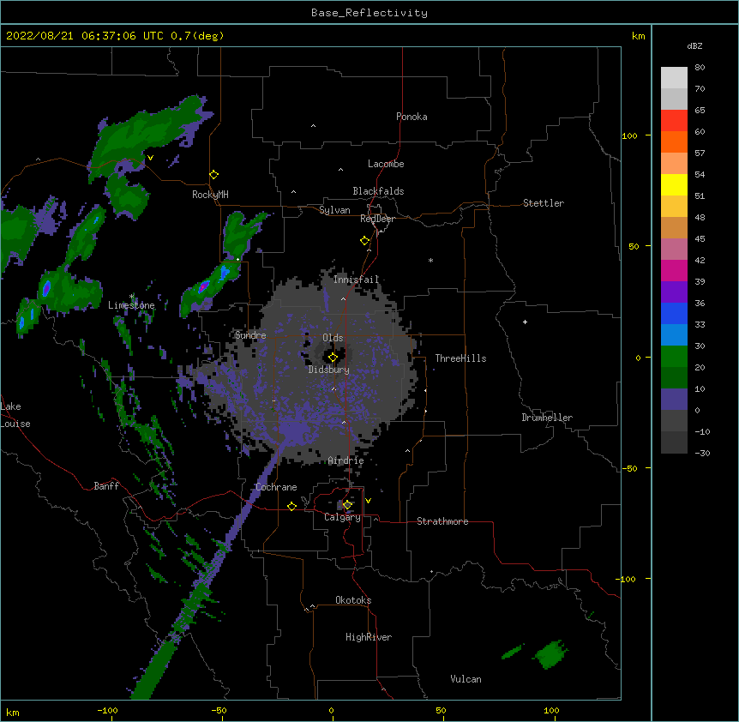The image size is (739, 722).
Task: Click the yellow diamond marker above Calgary label
Action: click(x=347, y=505)
